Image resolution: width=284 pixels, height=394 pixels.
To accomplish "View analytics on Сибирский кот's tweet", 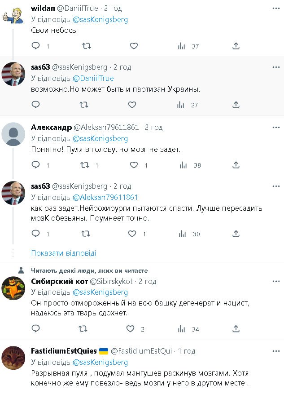I will [181, 329].
